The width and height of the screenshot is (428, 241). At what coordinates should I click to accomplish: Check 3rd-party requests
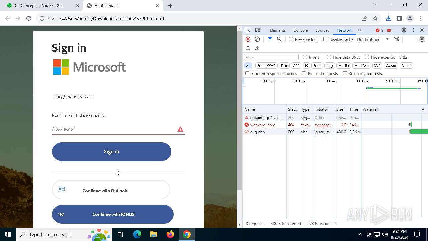click(x=345, y=73)
